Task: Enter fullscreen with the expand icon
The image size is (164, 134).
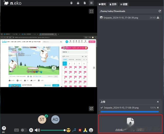Action: pos(91,11)
